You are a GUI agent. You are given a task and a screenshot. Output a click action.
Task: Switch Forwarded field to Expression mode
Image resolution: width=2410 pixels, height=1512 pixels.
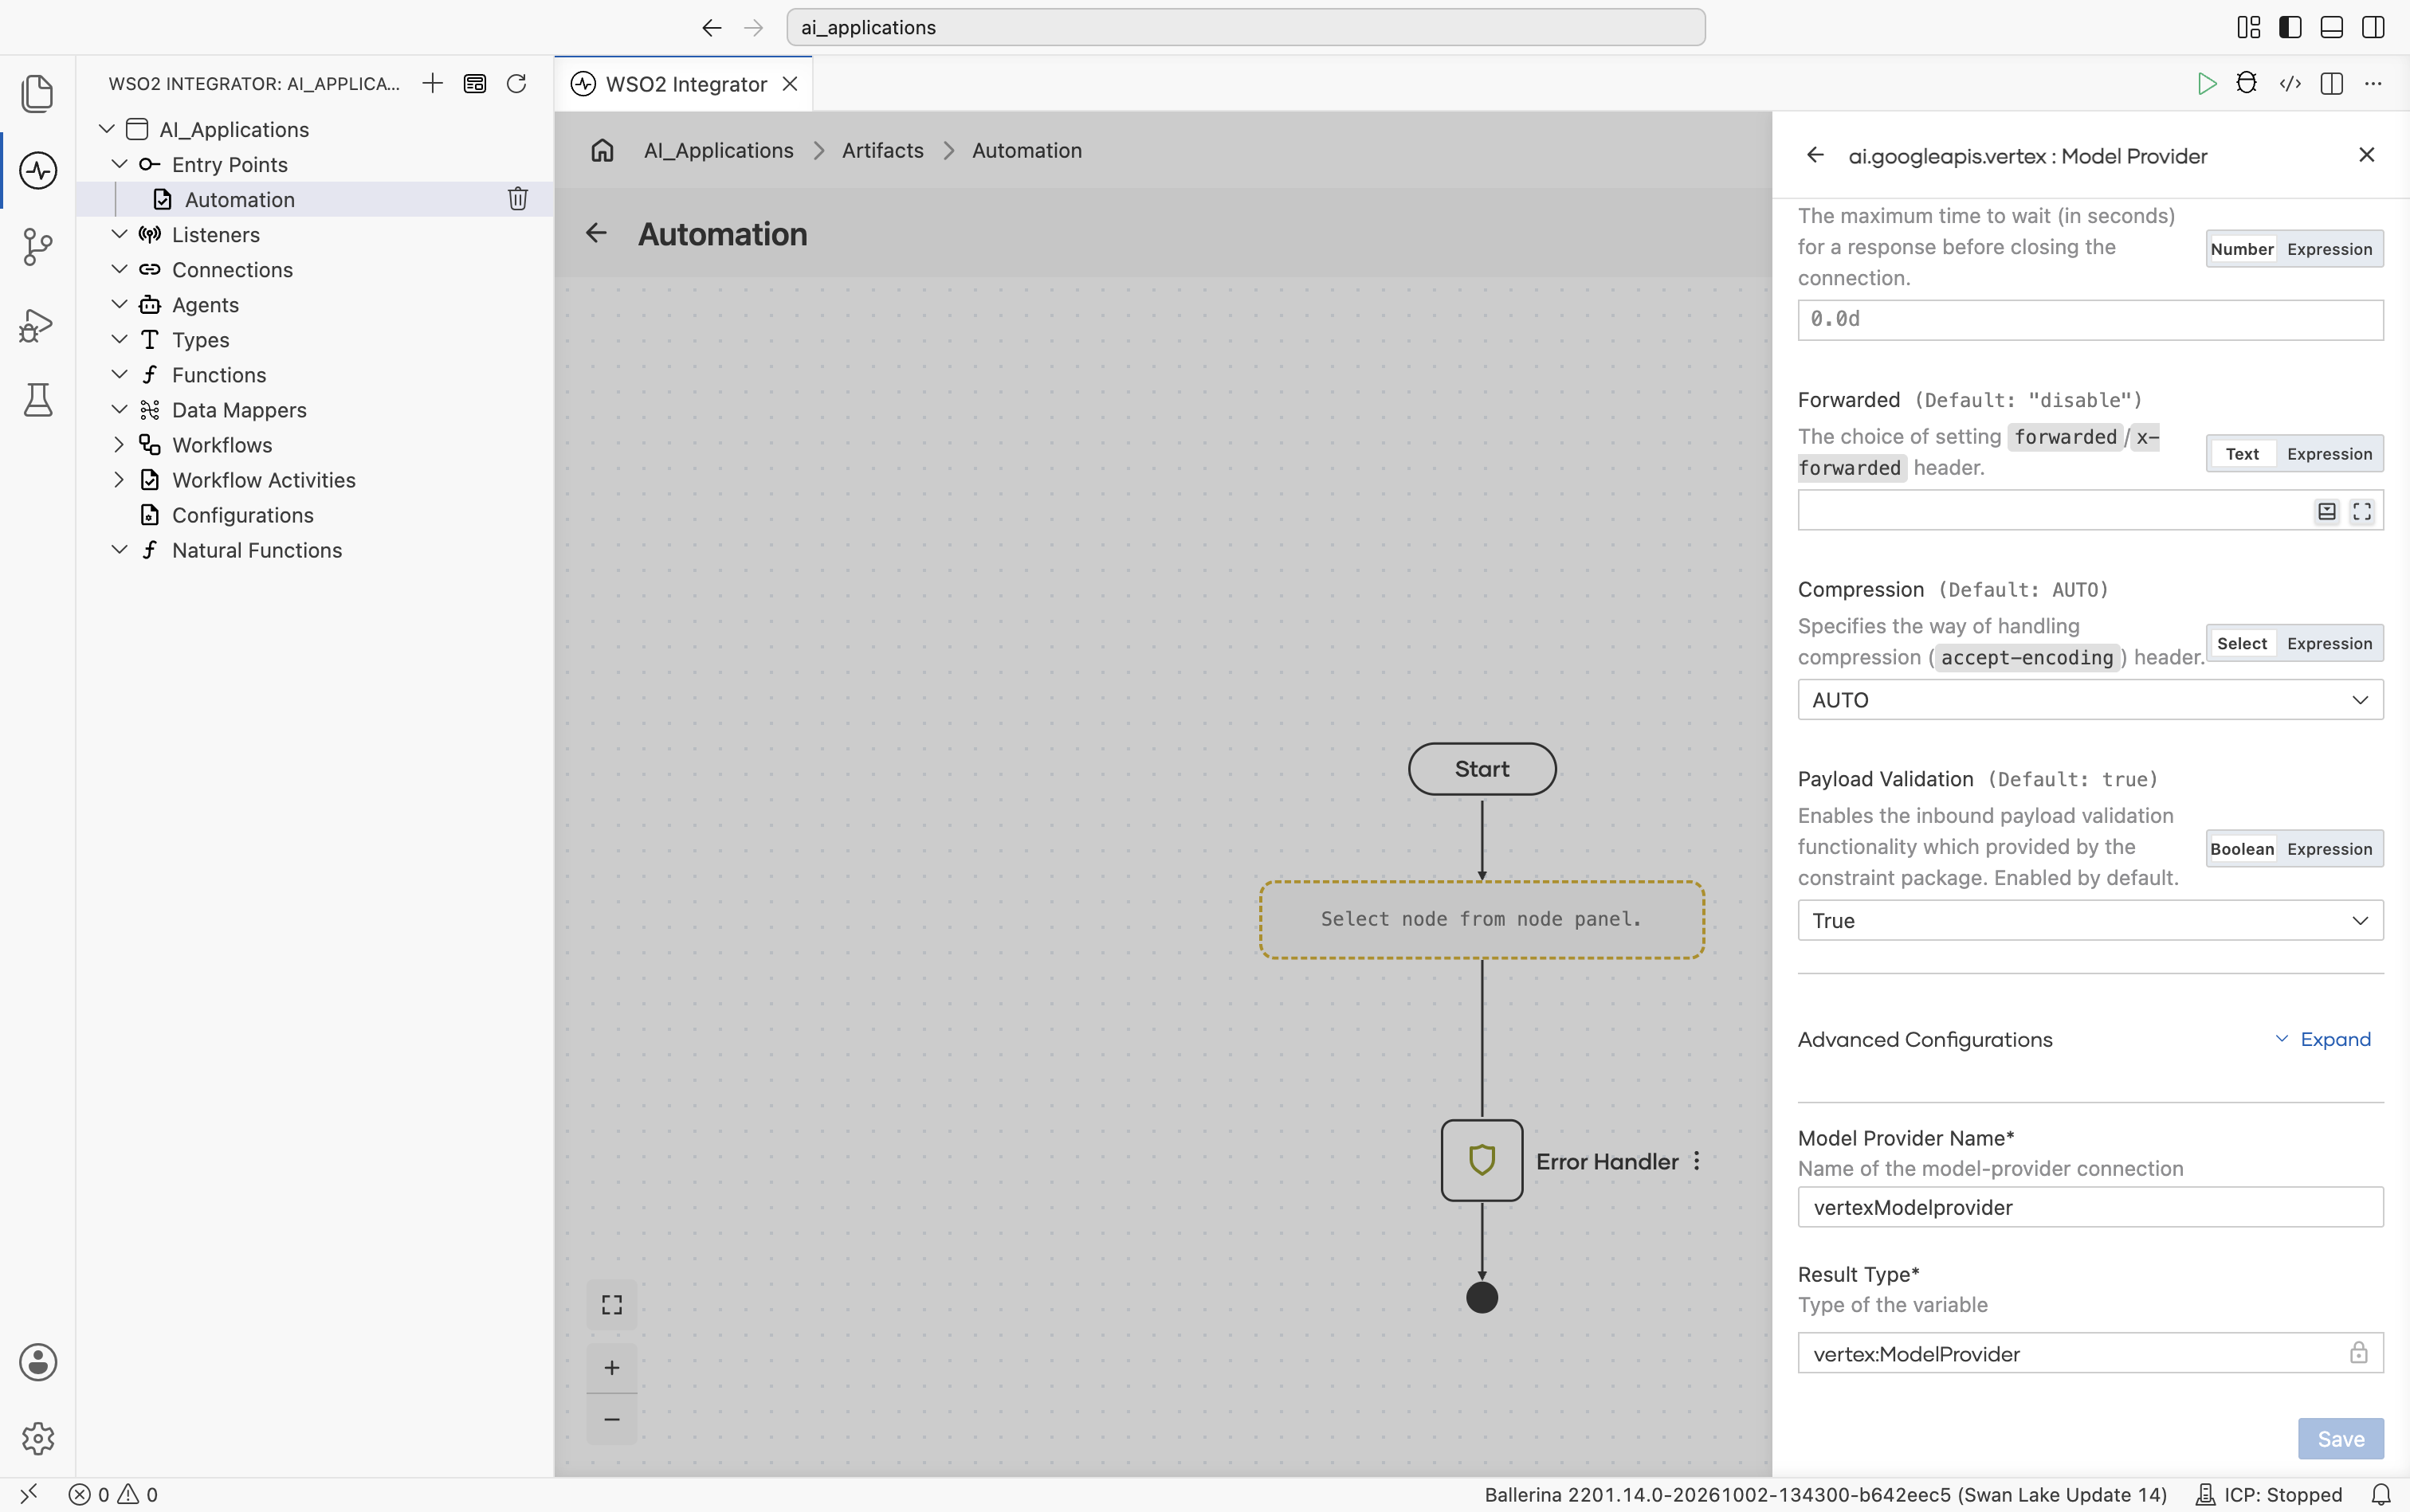tap(2329, 454)
